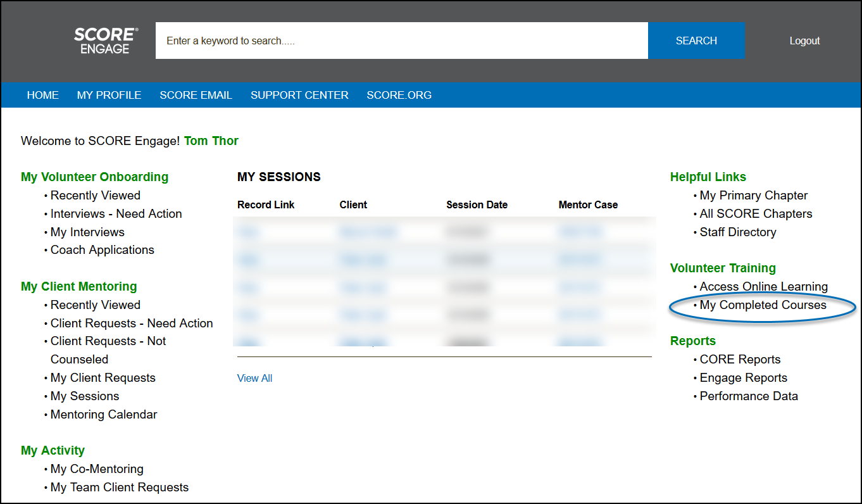
Task: Open Recently Viewed under My Volunteer Onboarding
Action: [x=96, y=196]
